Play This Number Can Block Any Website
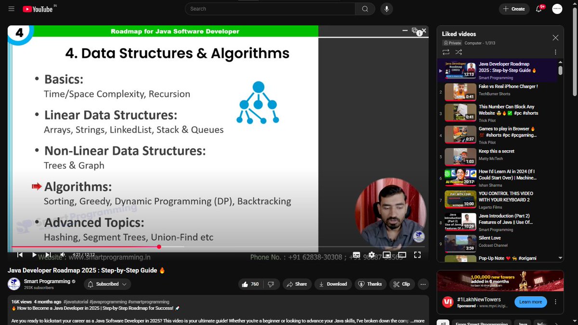The width and height of the screenshot is (578, 325). click(497, 113)
